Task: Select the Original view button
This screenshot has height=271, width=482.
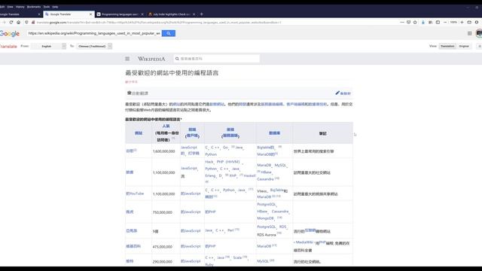Action: point(464,46)
